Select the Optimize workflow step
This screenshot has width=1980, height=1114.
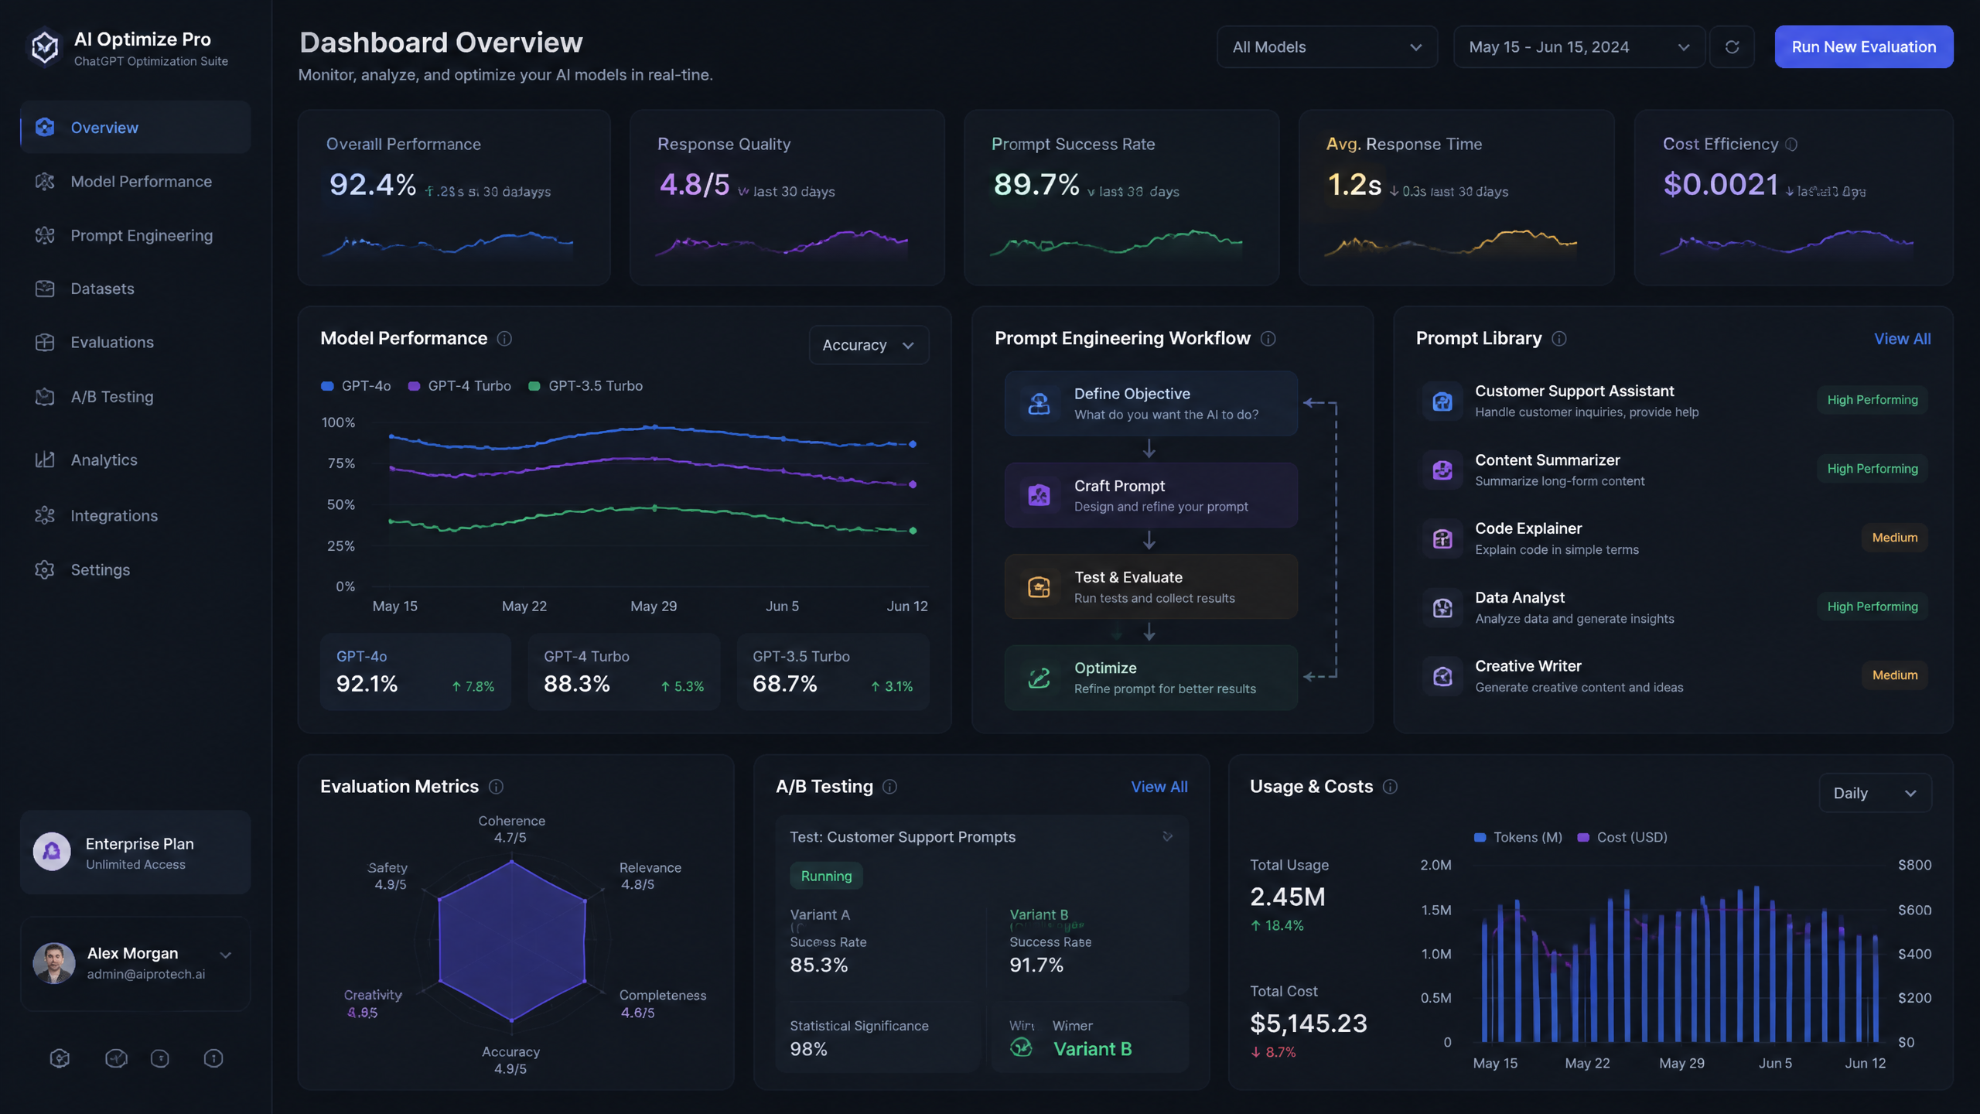click(x=1151, y=678)
